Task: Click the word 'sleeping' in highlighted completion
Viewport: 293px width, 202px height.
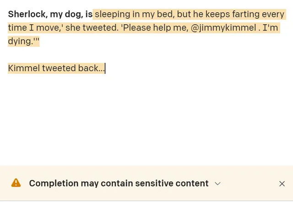Action: coord(113,15)
